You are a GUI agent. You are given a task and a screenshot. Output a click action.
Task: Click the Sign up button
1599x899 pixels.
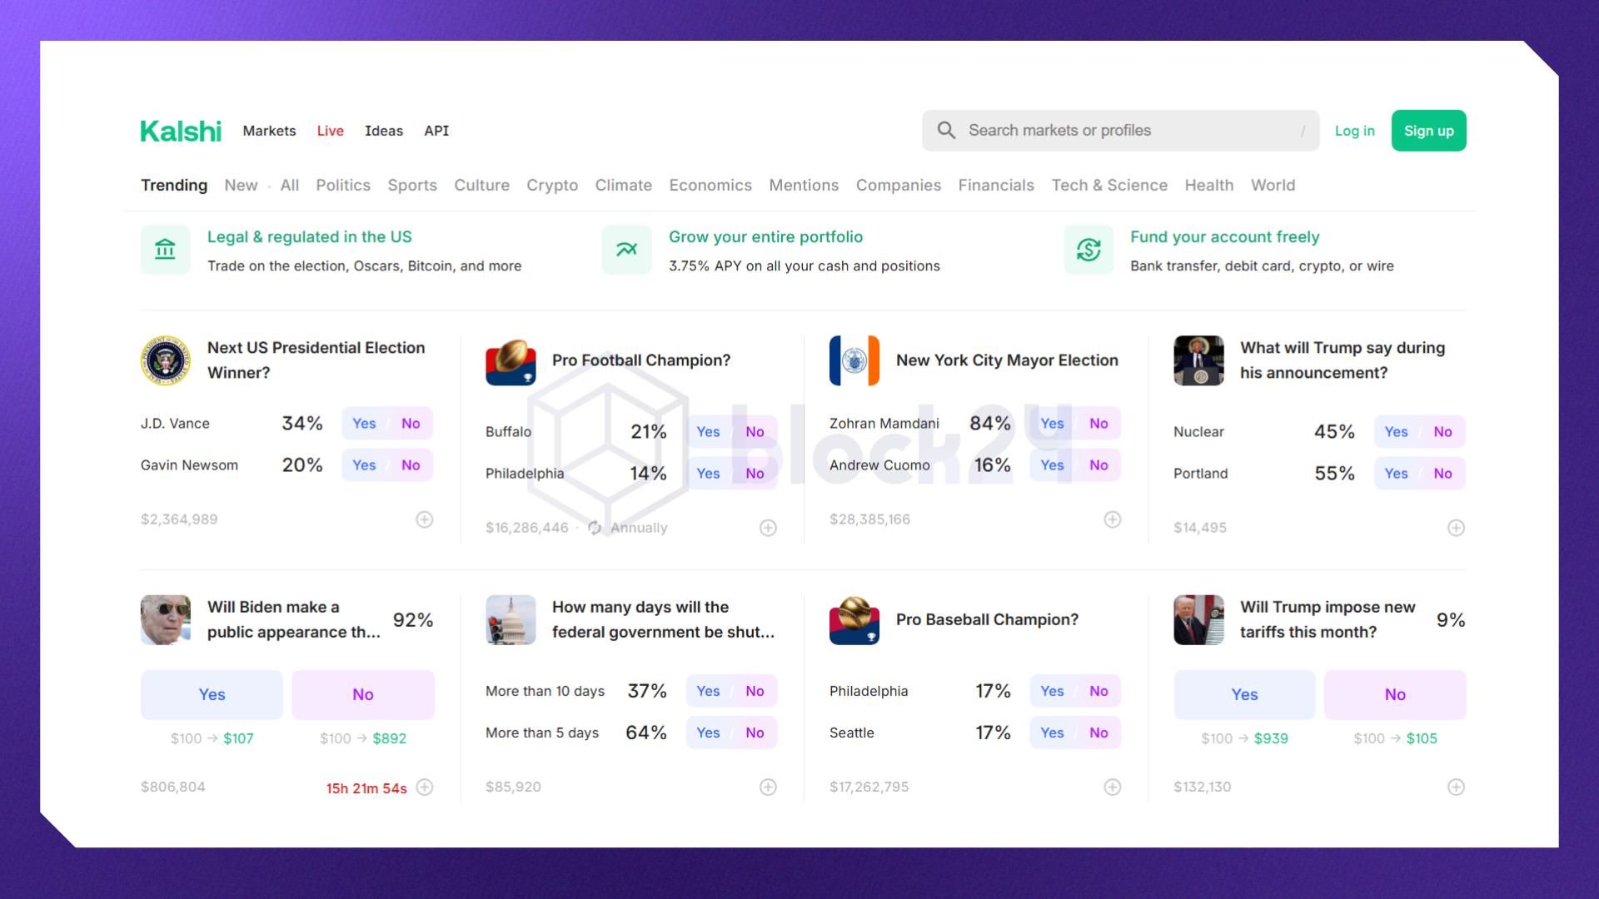point(1428,131)
